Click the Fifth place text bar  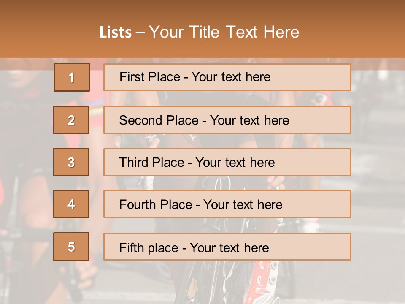point(227,247)
